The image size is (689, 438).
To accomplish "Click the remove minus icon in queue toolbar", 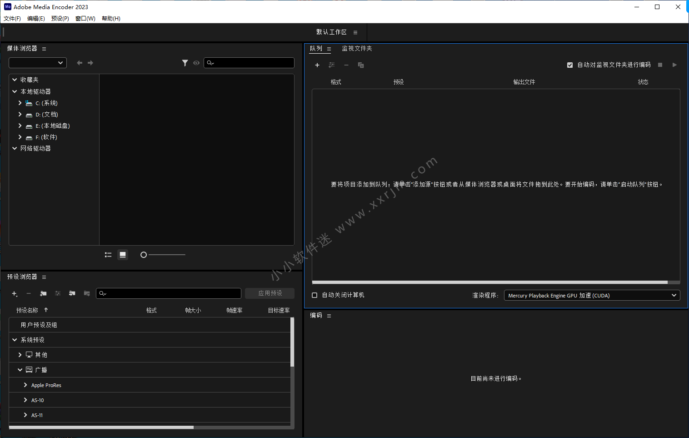I will coord(346,65).
